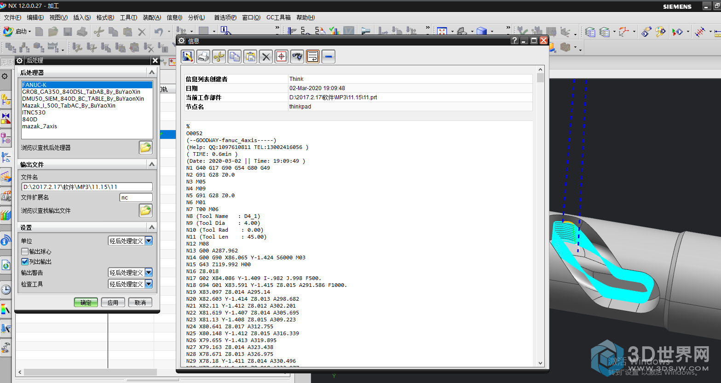Click the binoculars find icon in 信息 window
The height and width of the screenshot is (383, 721).
pos(297,57)
